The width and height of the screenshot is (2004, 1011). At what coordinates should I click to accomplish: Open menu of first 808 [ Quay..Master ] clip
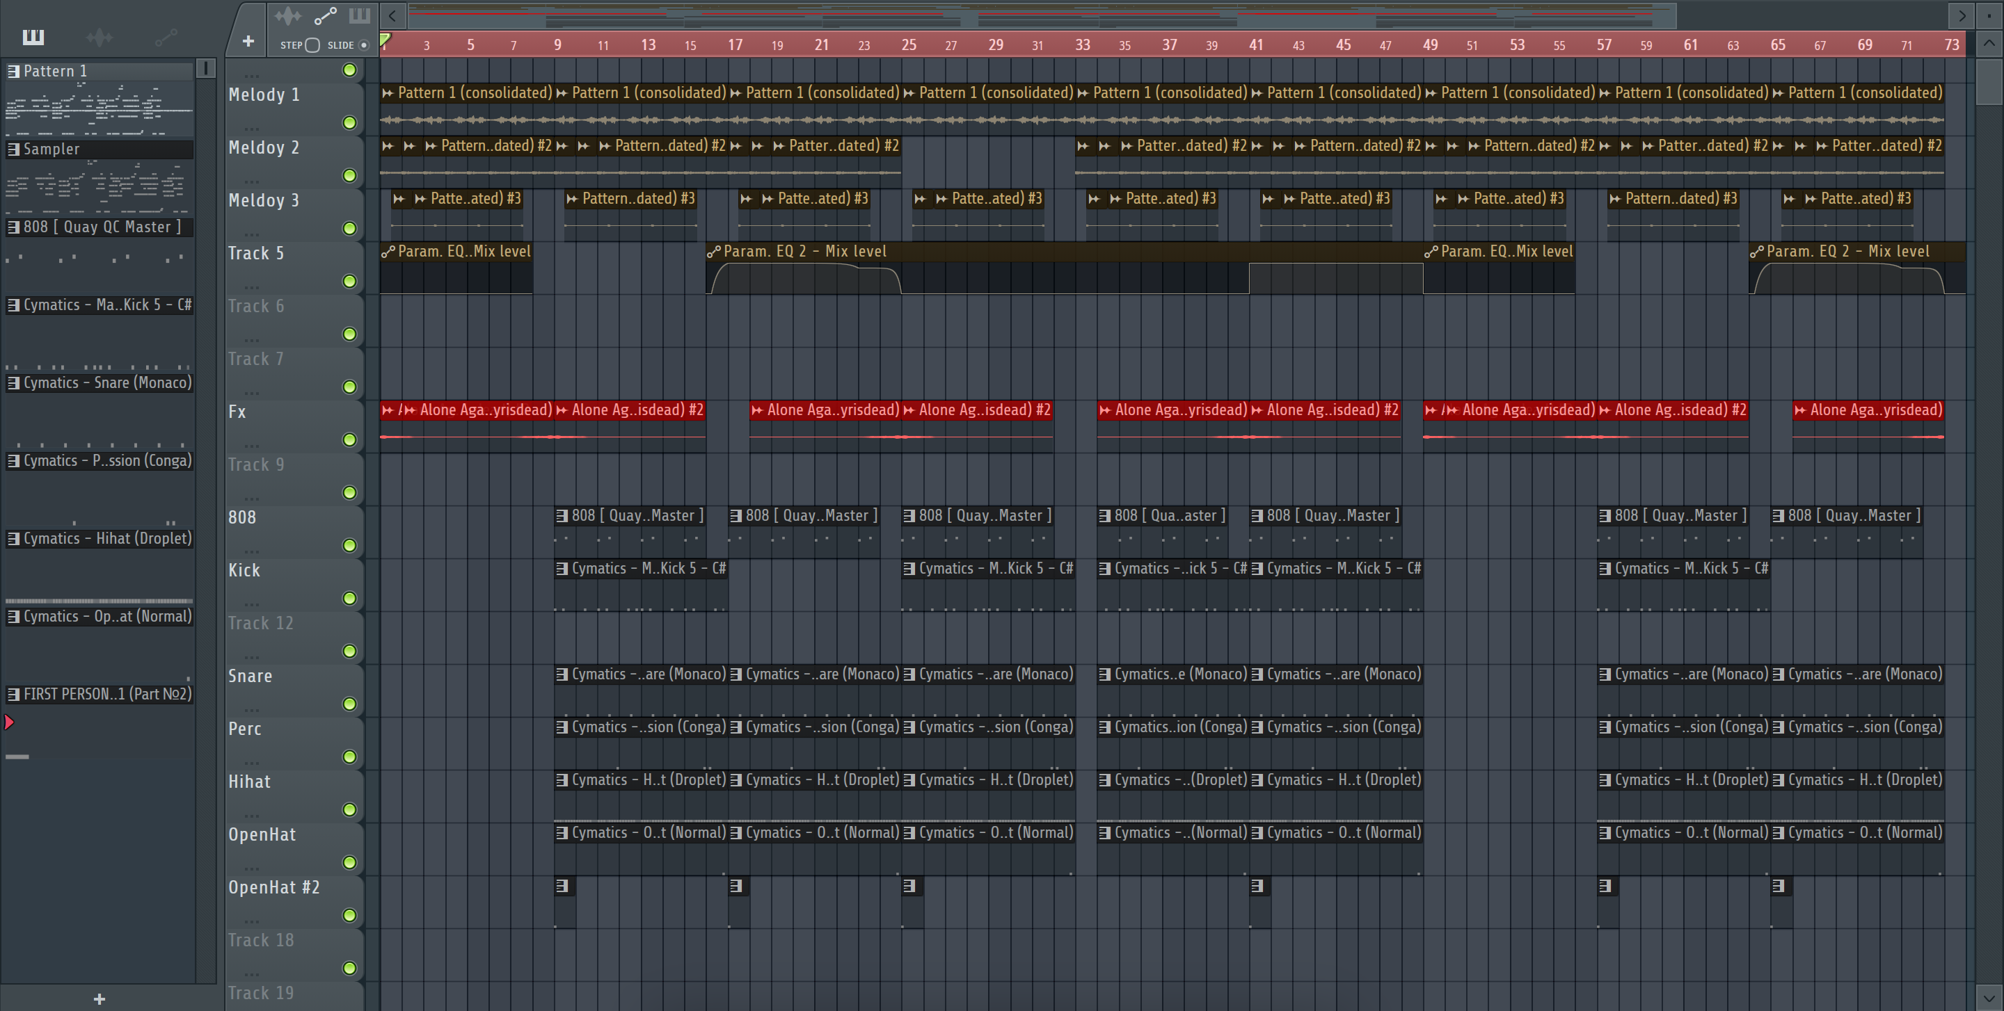click(x=562, y=515)
